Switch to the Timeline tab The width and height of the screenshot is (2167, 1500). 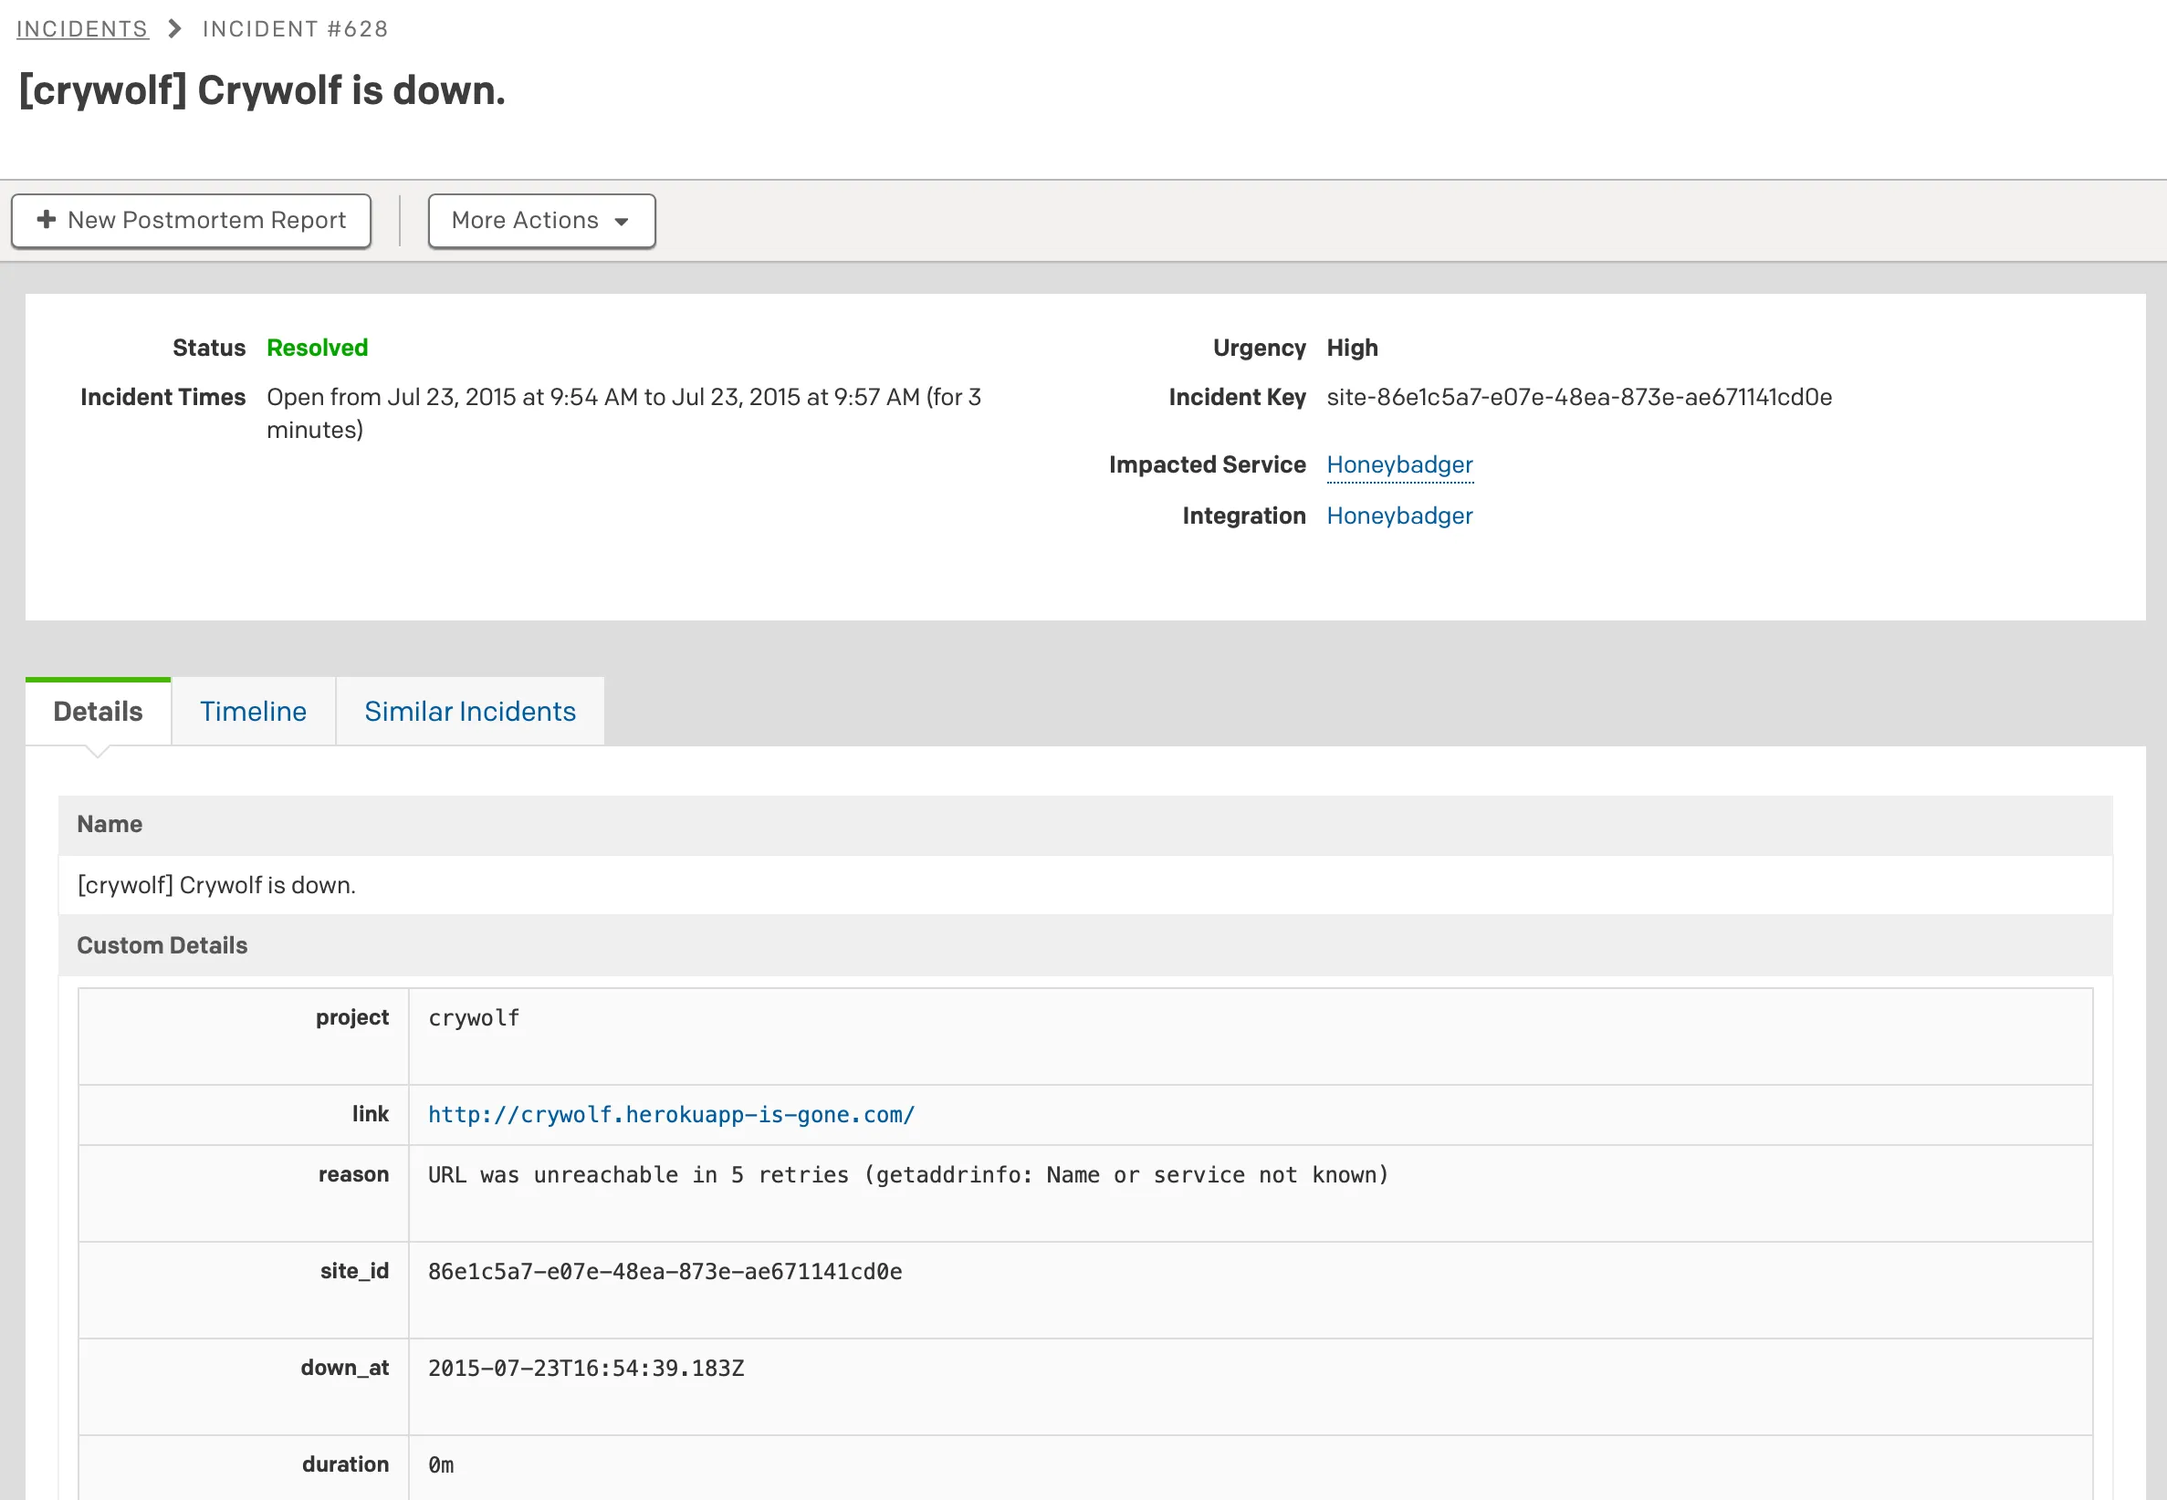[253, 711]
